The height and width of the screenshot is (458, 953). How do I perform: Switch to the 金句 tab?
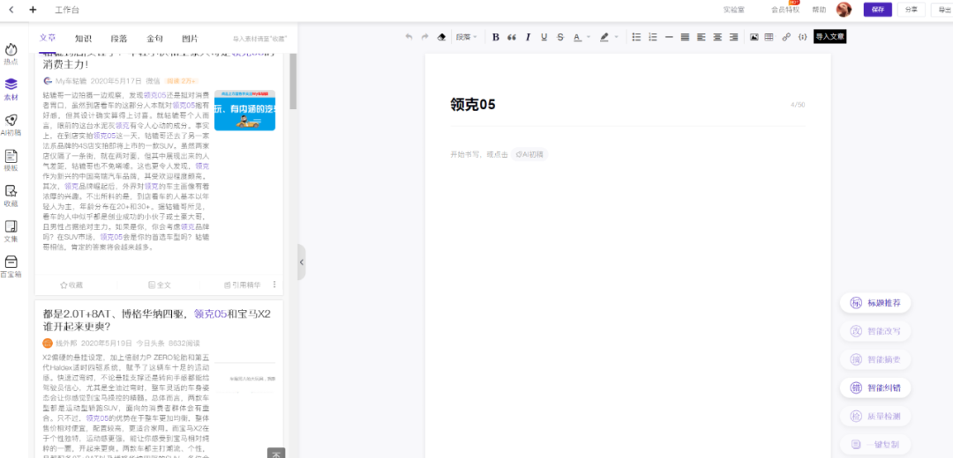(154, 38)
